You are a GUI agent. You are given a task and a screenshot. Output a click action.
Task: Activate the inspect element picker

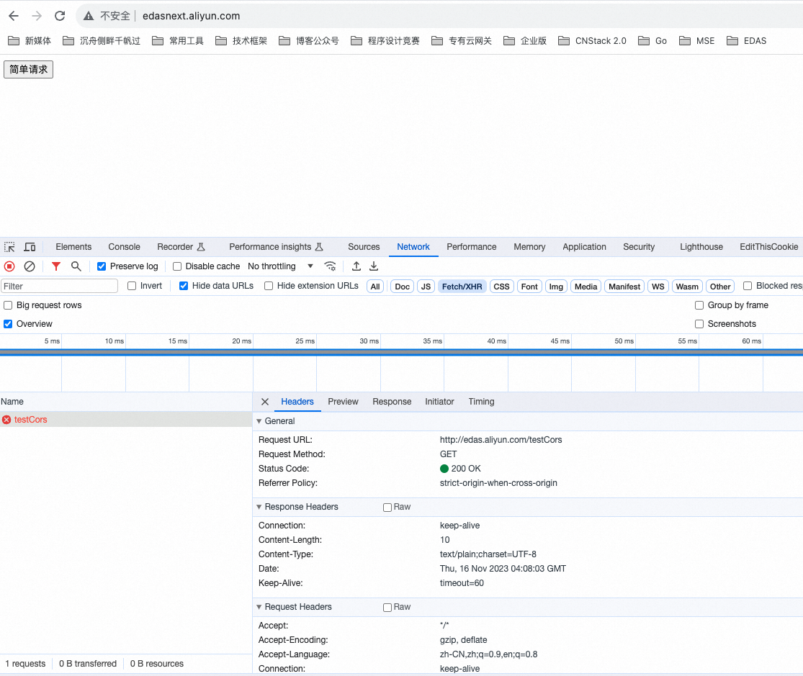[x=9, y=247]
